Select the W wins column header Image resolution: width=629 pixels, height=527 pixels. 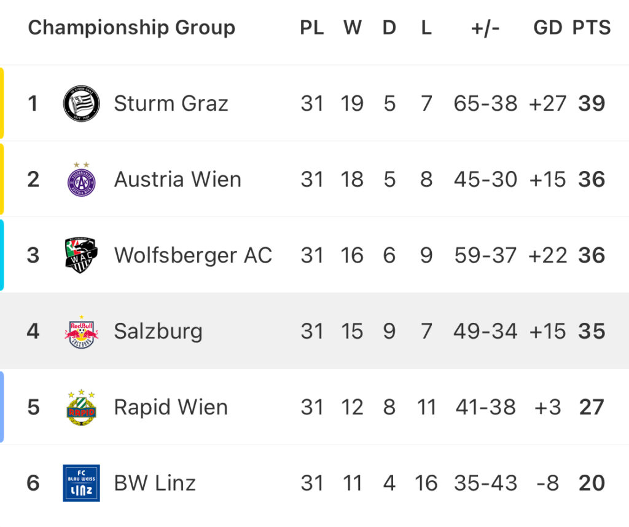pos(353,28)
